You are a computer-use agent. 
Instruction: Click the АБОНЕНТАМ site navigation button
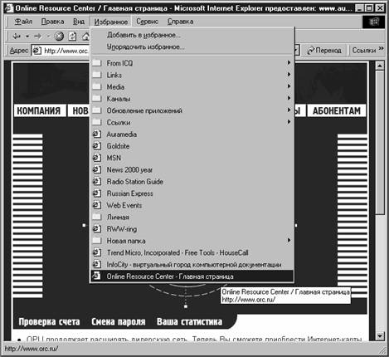click(x=337, y=110)
